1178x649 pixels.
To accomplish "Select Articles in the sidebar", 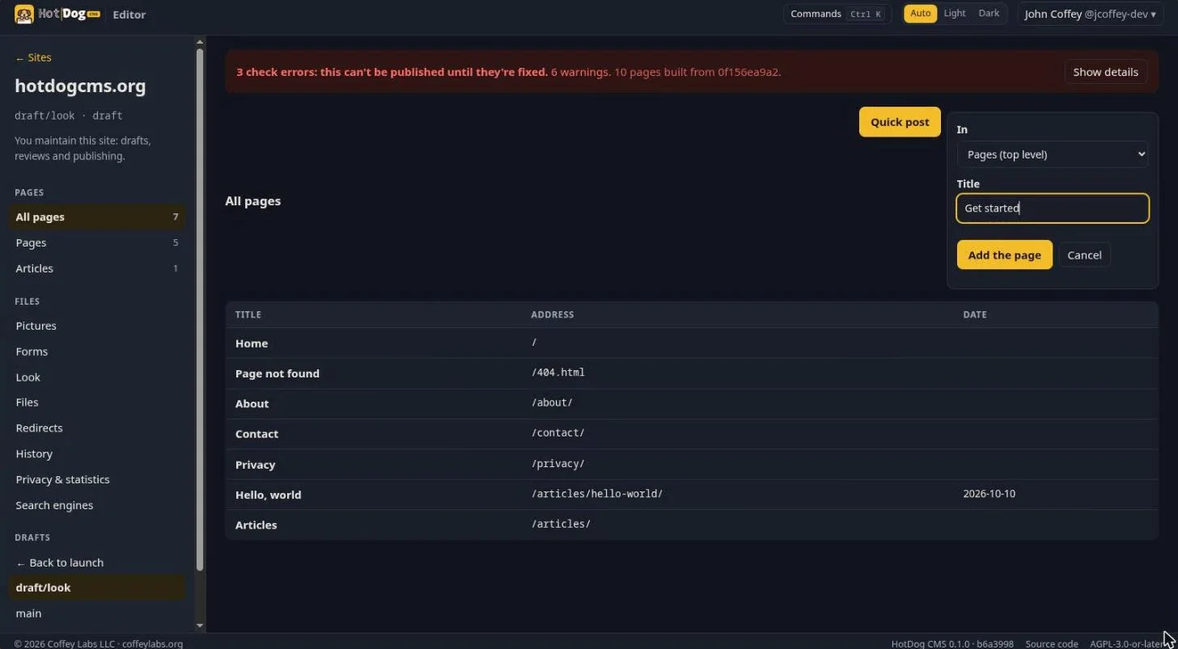I will [34, 268].
